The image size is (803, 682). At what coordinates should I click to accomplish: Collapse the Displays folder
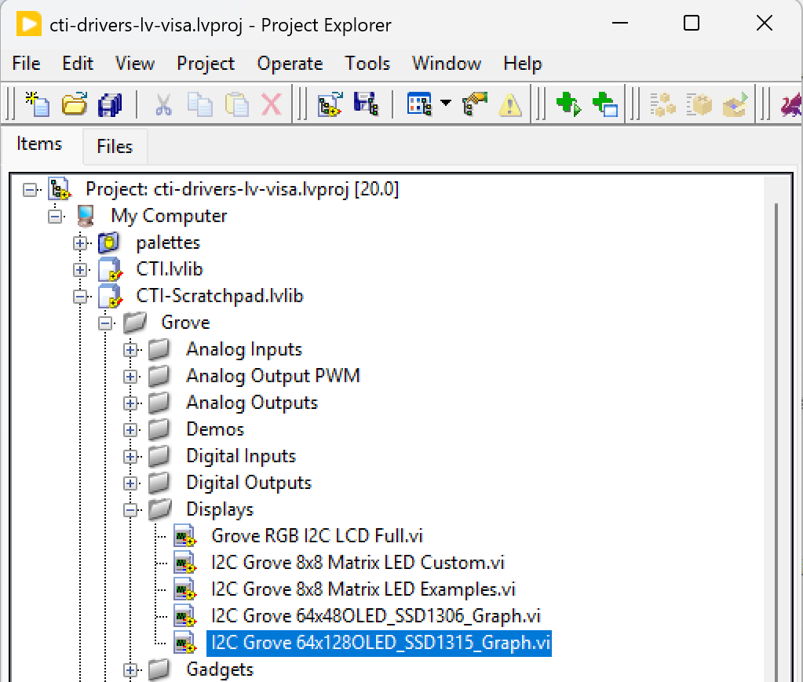131,509
